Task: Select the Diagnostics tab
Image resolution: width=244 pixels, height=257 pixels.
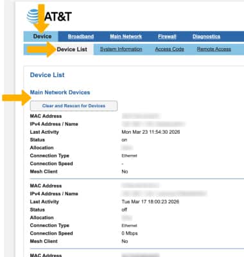Action: [x=206, y=37]
